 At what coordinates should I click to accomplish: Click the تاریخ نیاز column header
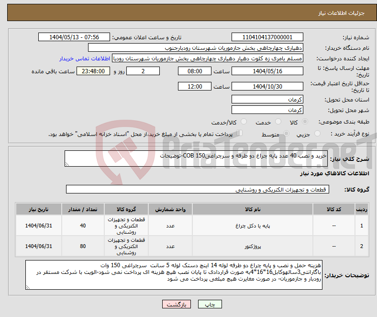point(38,209)
